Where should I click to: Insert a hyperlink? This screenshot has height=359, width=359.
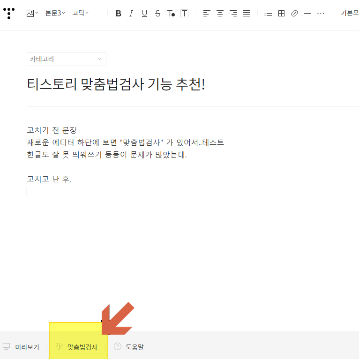click(294, 14)
